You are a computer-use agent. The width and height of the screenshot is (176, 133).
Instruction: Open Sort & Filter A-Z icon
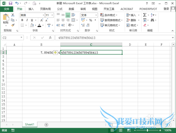[x=152, y=15]
